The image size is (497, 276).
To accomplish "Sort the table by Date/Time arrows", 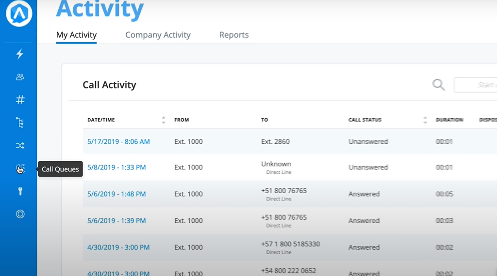I will [x=164, y=120].
